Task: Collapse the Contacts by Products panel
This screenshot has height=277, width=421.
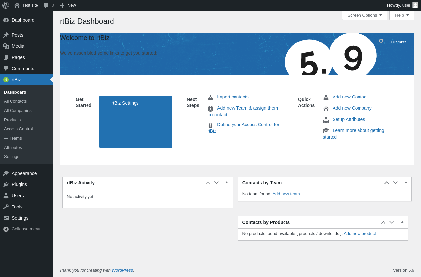Action: 402,222
